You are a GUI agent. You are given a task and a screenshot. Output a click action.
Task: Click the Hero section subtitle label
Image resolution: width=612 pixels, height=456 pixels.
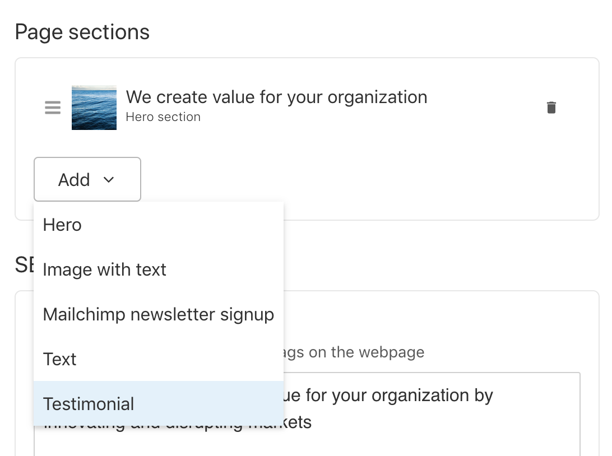tap(163, 117)
